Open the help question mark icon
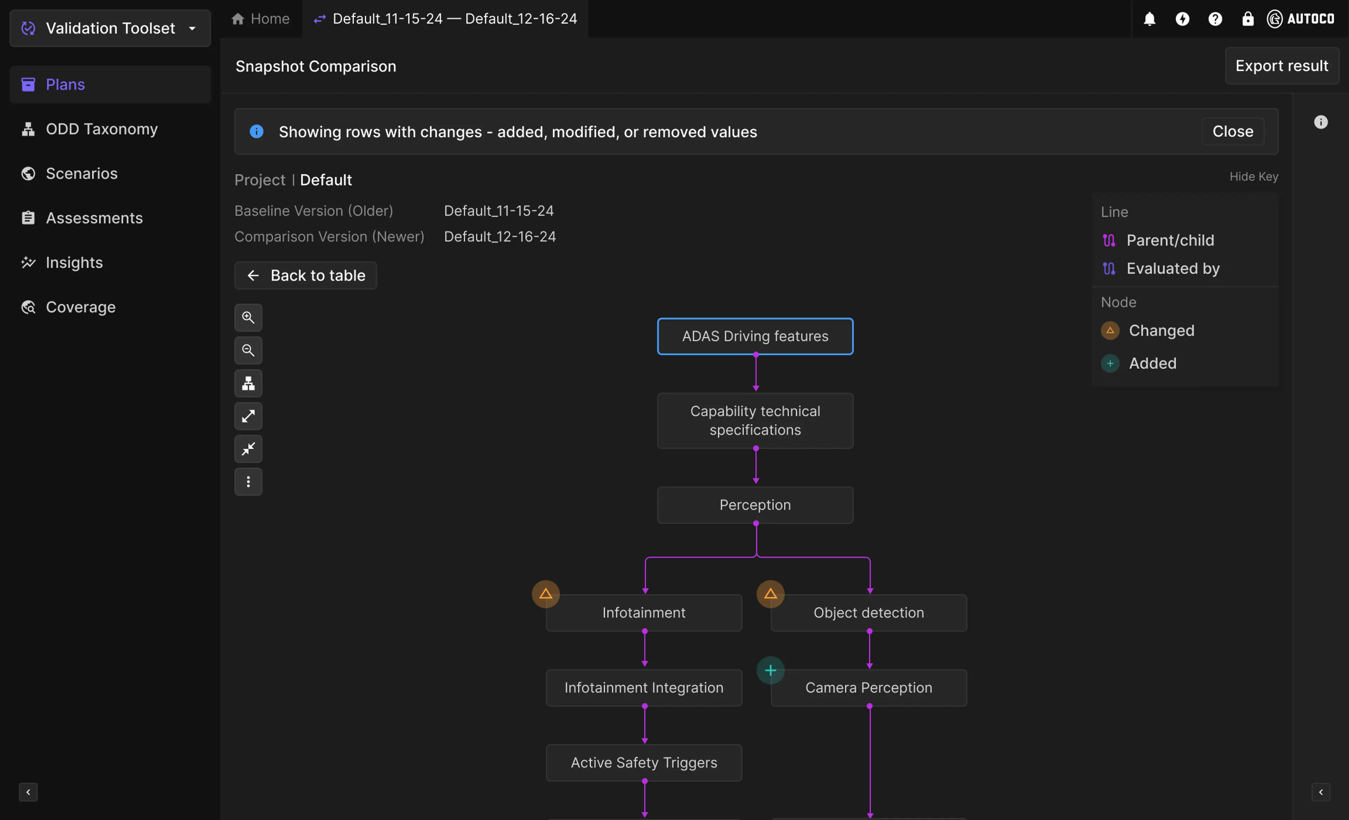Image resolution: width=1349 pixels, height=820 pixels. [1215, 19]
